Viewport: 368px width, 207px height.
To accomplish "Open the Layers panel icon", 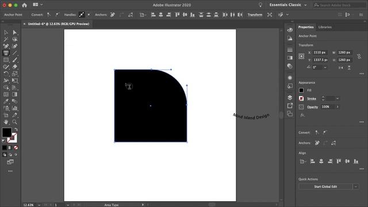I will coord(290,97).
